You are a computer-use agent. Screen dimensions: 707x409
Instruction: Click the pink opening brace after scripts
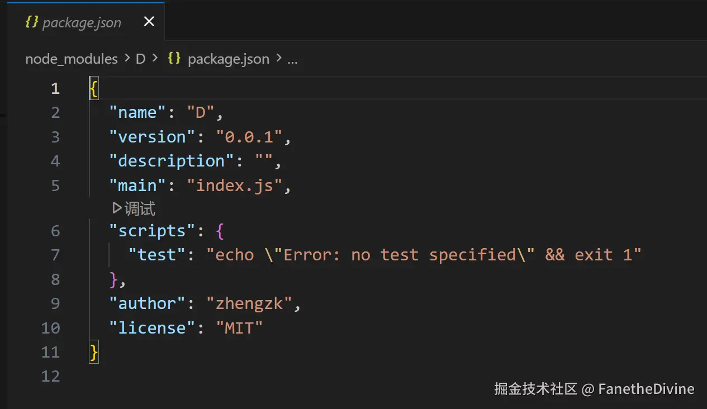220,231
